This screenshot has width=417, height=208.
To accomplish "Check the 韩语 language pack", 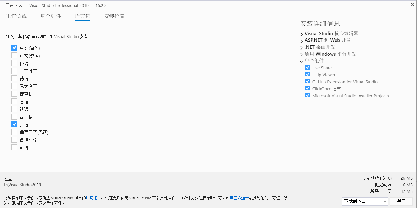I will [x=14, y=147].
